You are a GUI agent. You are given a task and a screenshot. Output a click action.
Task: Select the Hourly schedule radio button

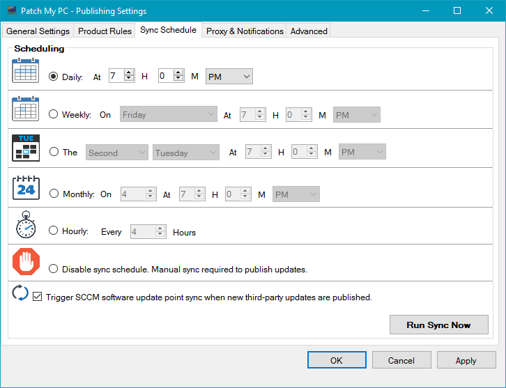[x=53, y=231]
